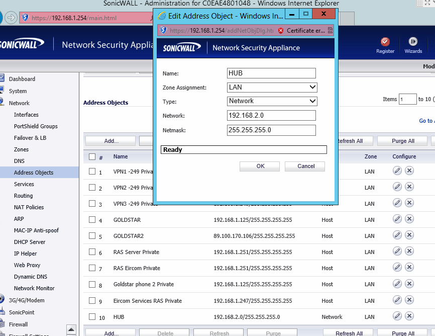Open Routing in the sidebar
The image size is (435, 336).
[x=23, y=196]
